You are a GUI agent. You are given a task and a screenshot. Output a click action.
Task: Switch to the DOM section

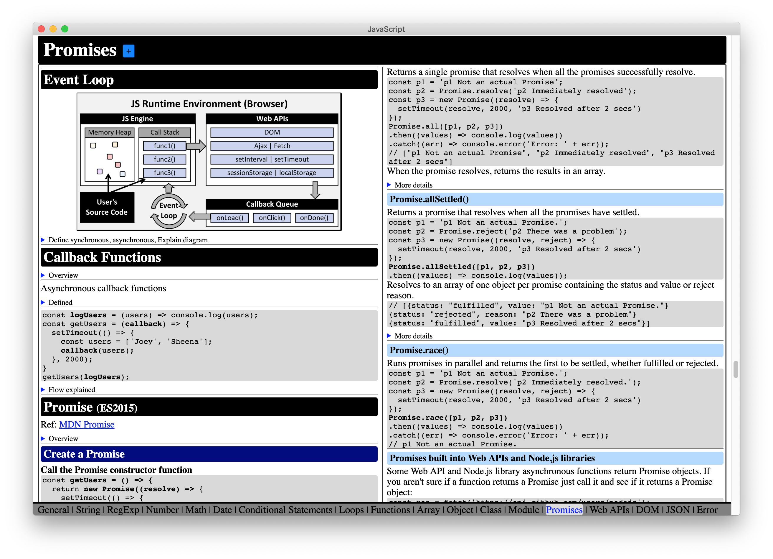click(x=648, y=509)
